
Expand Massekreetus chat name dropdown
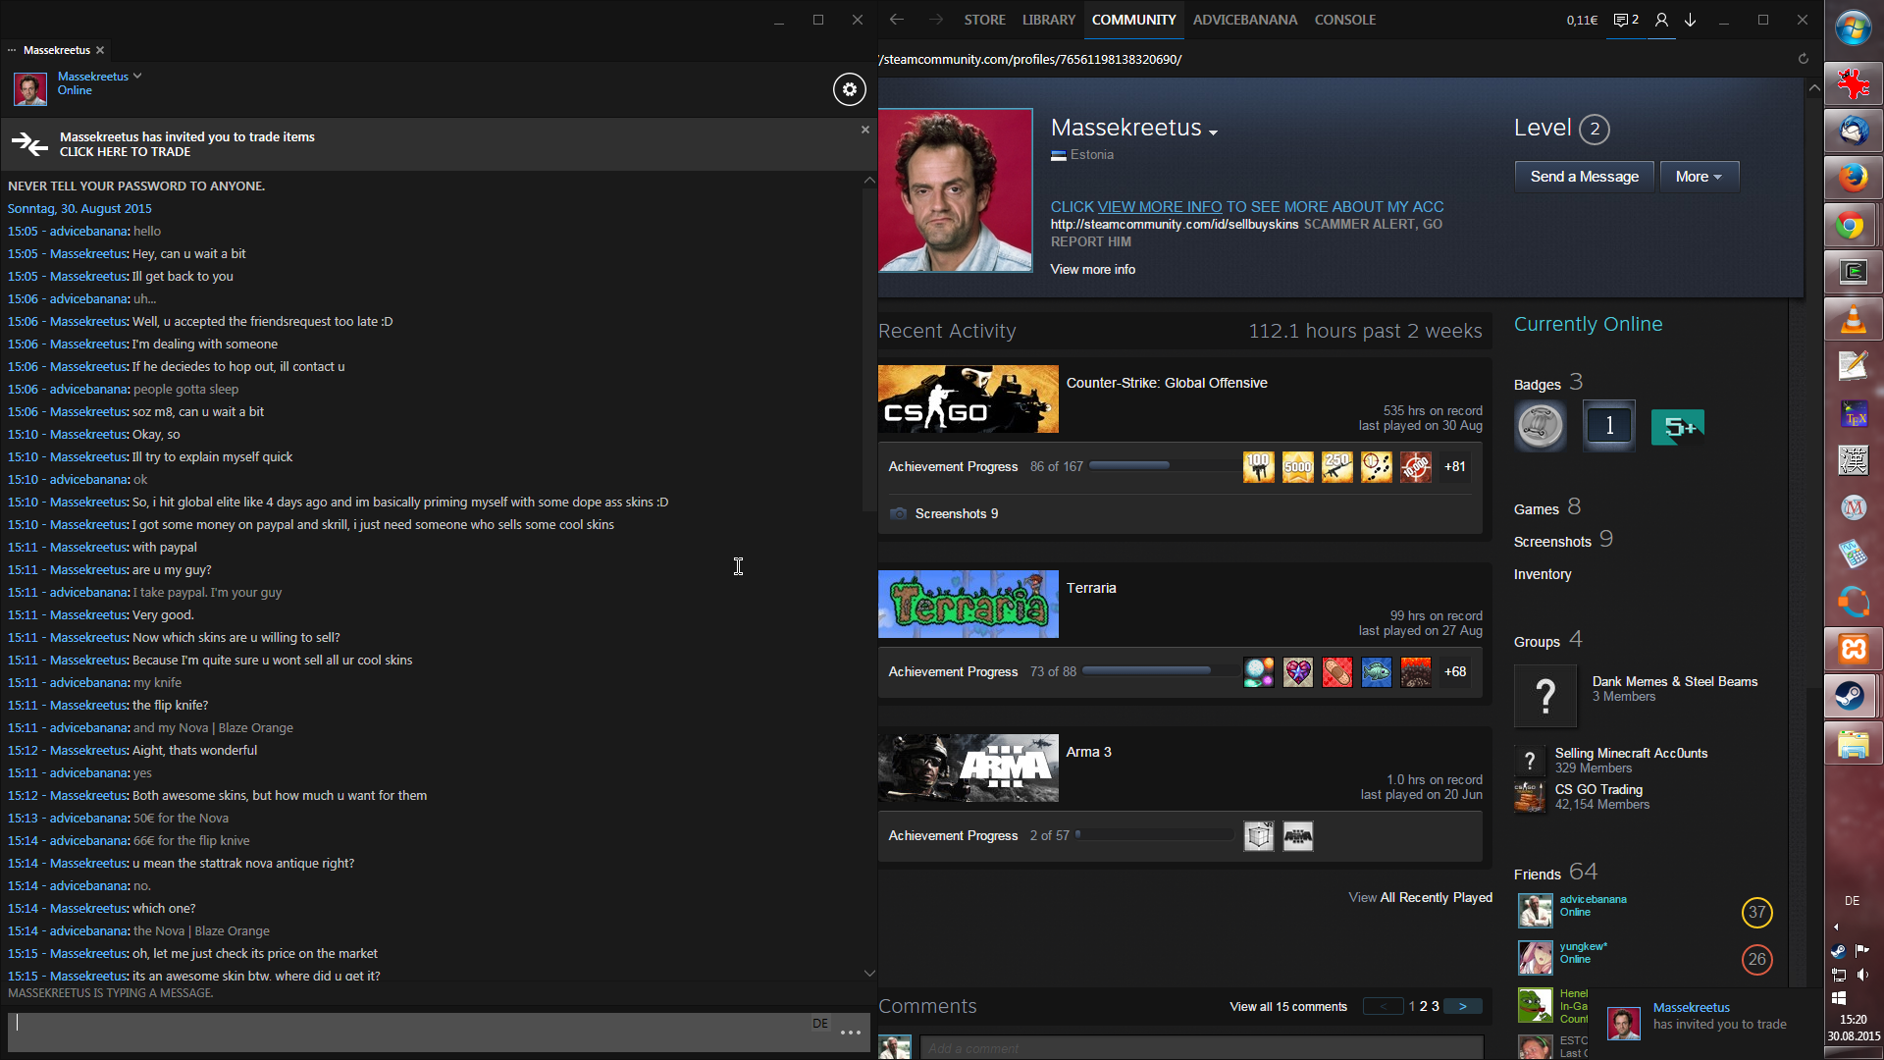click(x=137, y=76)
